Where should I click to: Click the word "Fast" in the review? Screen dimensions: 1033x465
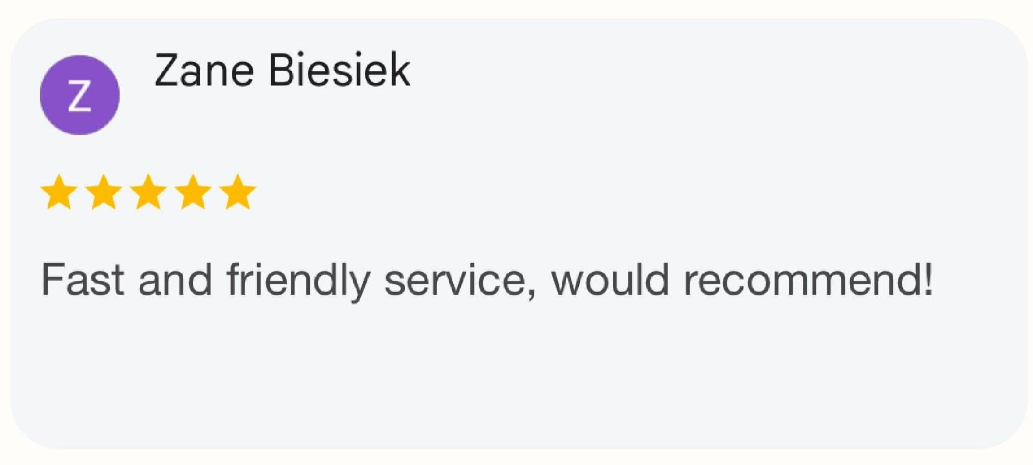tap(83, 280)
